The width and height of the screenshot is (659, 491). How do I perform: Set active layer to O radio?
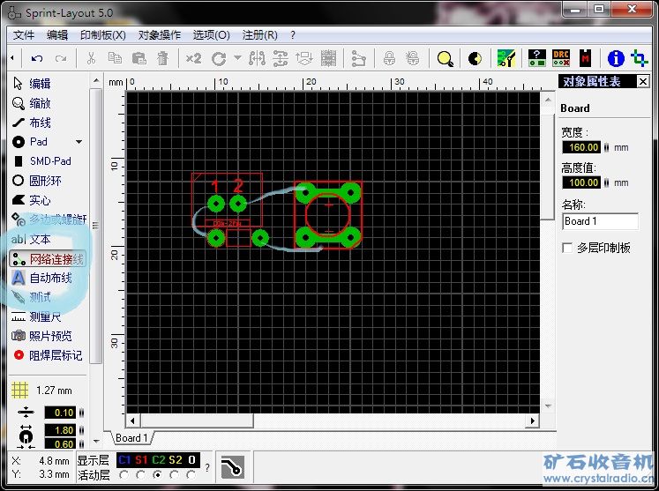(x=191, y=475)
